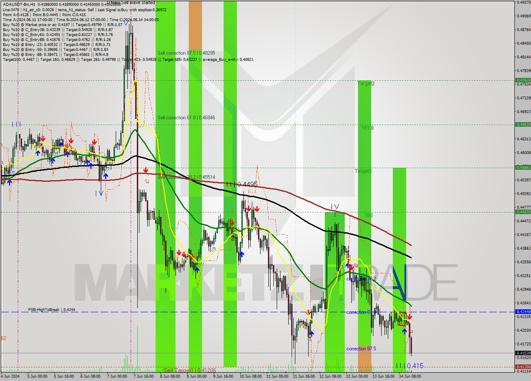Click the 'Buy %10 @ Entry -23: 0.40532' line
Viewport: 531px width, 381px height.
click(x=56, y=45)
